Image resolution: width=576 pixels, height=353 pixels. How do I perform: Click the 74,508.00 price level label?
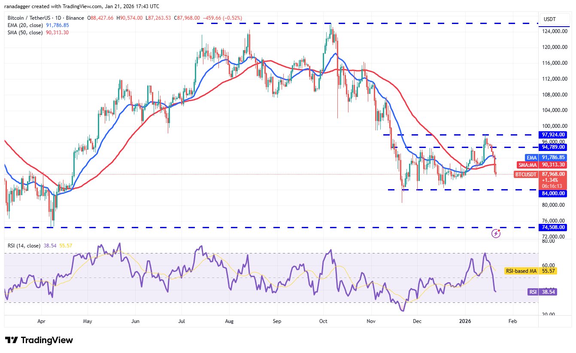(553, 227)
